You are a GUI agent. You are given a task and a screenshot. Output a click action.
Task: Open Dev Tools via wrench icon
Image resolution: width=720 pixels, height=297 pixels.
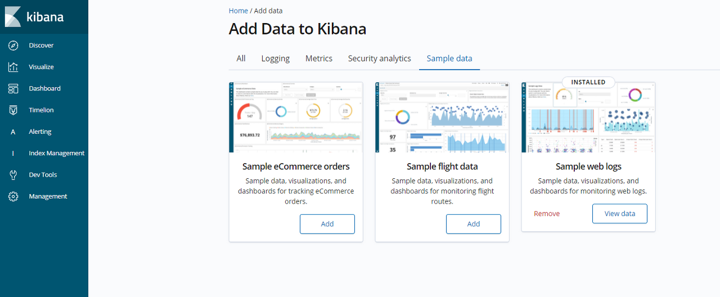13,175
